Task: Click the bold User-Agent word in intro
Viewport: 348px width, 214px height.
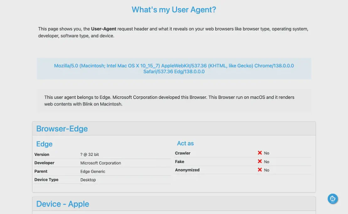Action: tap(103, 29)
